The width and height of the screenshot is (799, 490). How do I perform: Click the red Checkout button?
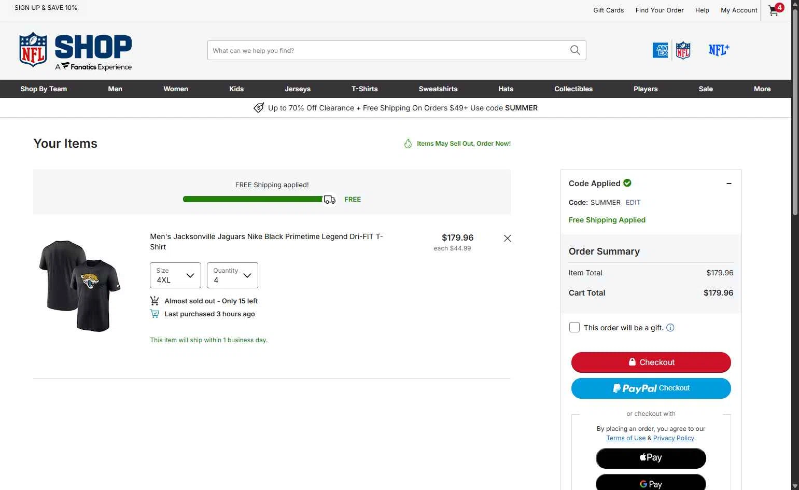click(651, 362)
